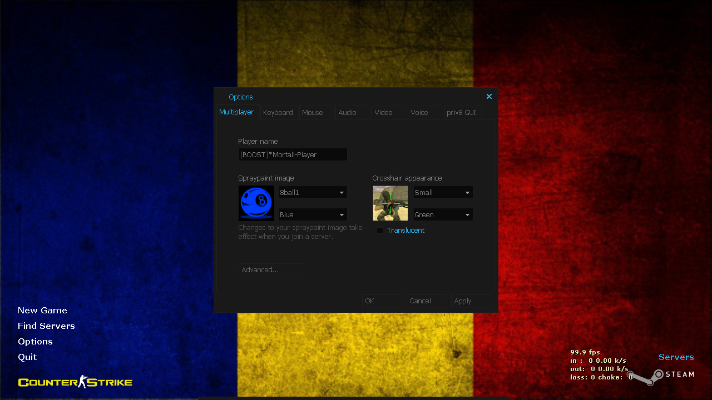
Task: Click OK to confirm options
Action: tap(369, 301)
